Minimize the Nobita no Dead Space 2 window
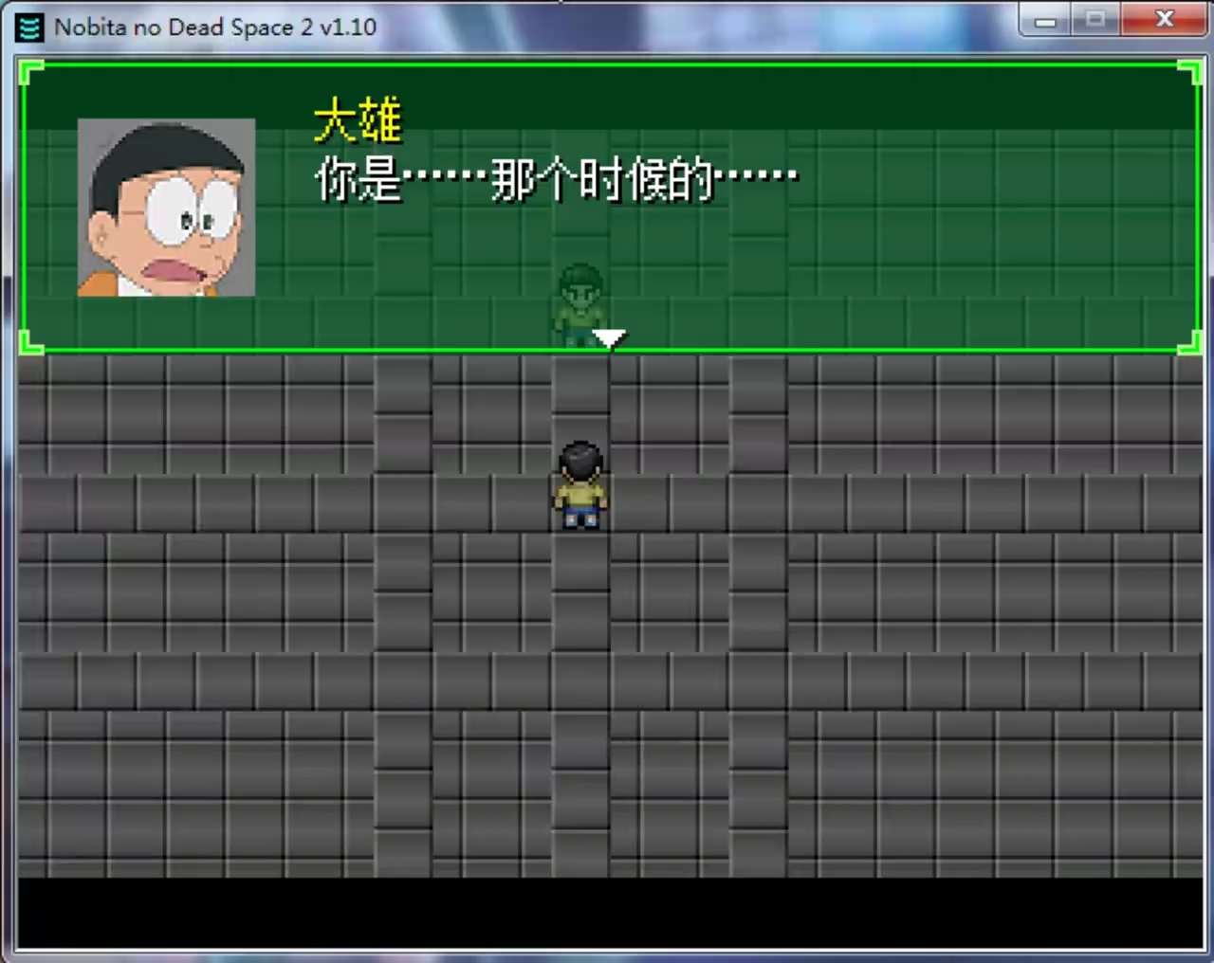Screen dimensions: 1214x963 (1045, 20)
